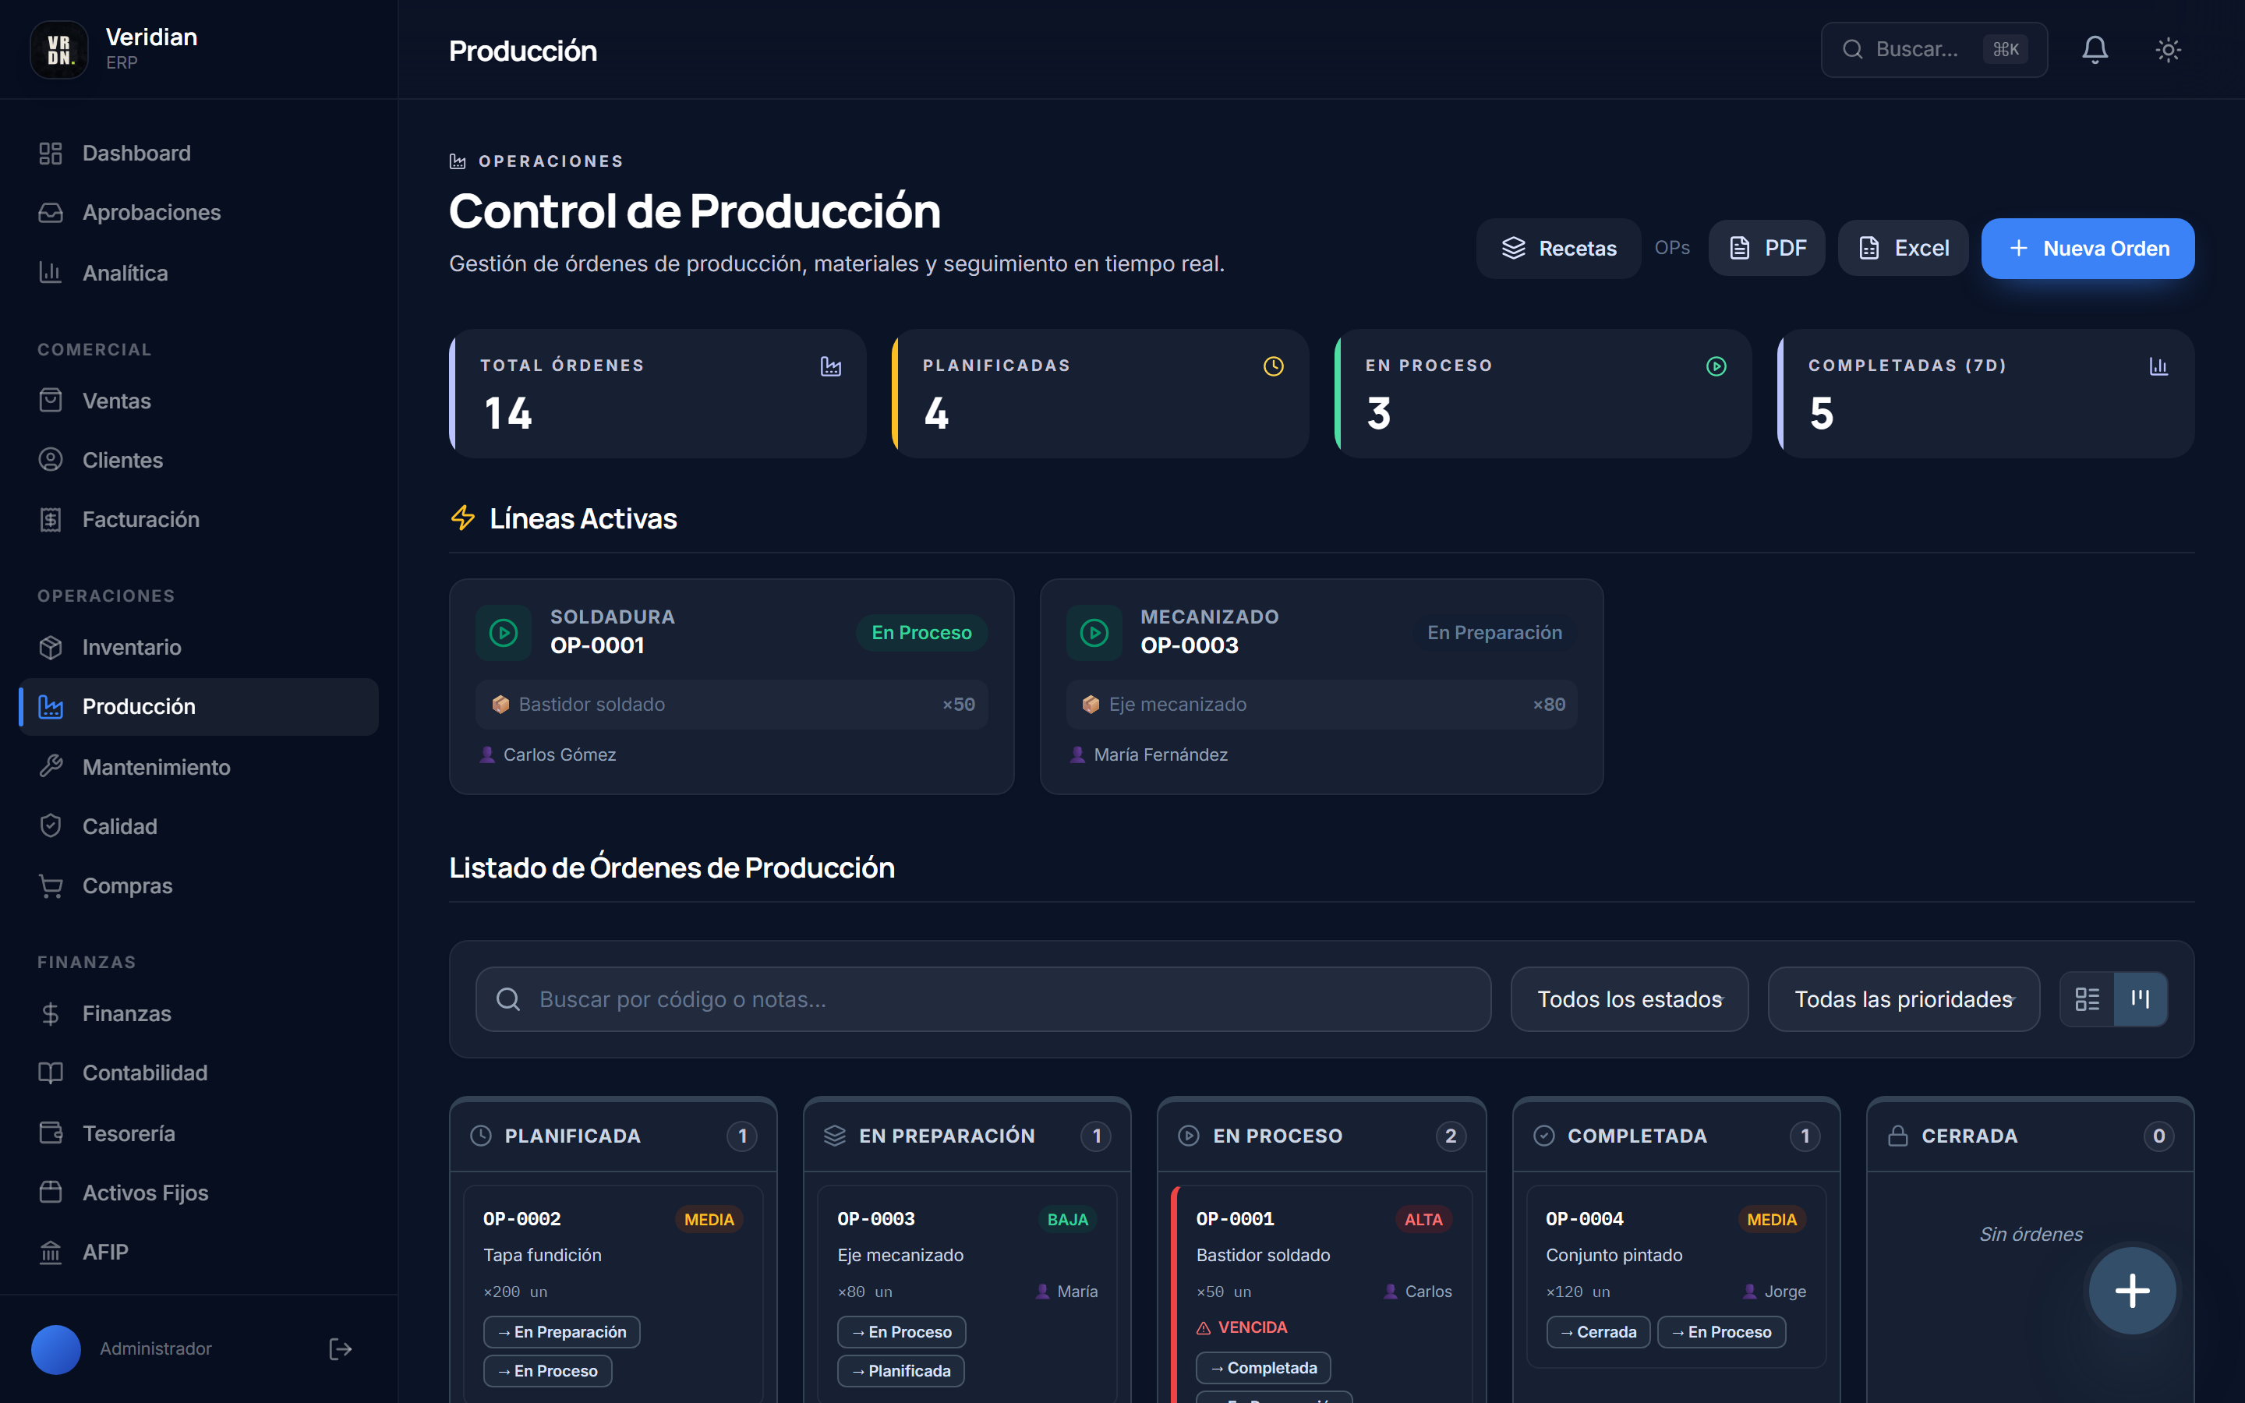Open AFIP from the sidebar

tap(199, 1252)
